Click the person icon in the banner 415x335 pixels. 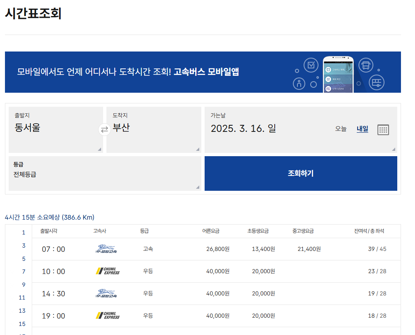(x=299, y=84)
